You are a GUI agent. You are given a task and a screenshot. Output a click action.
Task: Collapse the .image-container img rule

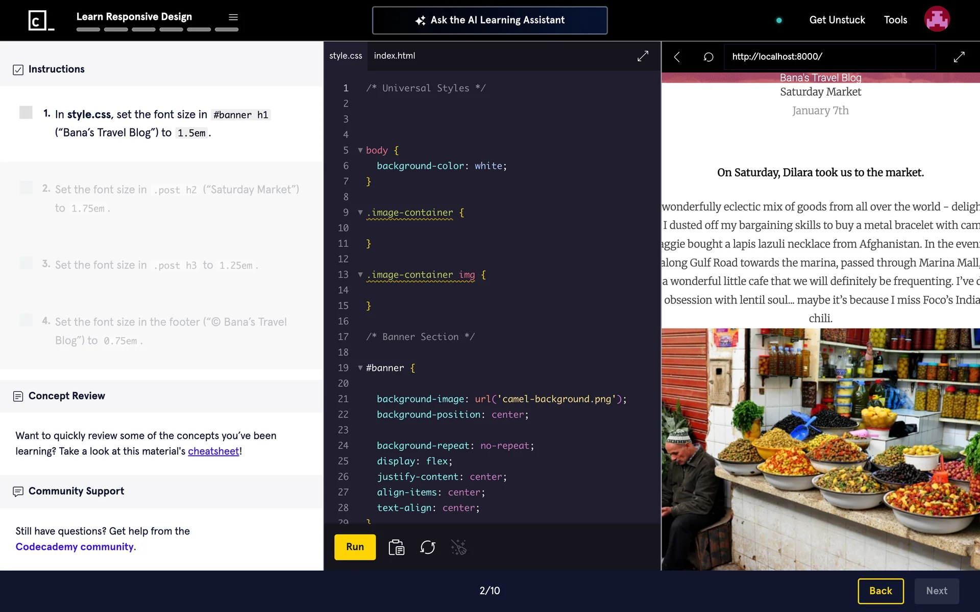(360, 275)
